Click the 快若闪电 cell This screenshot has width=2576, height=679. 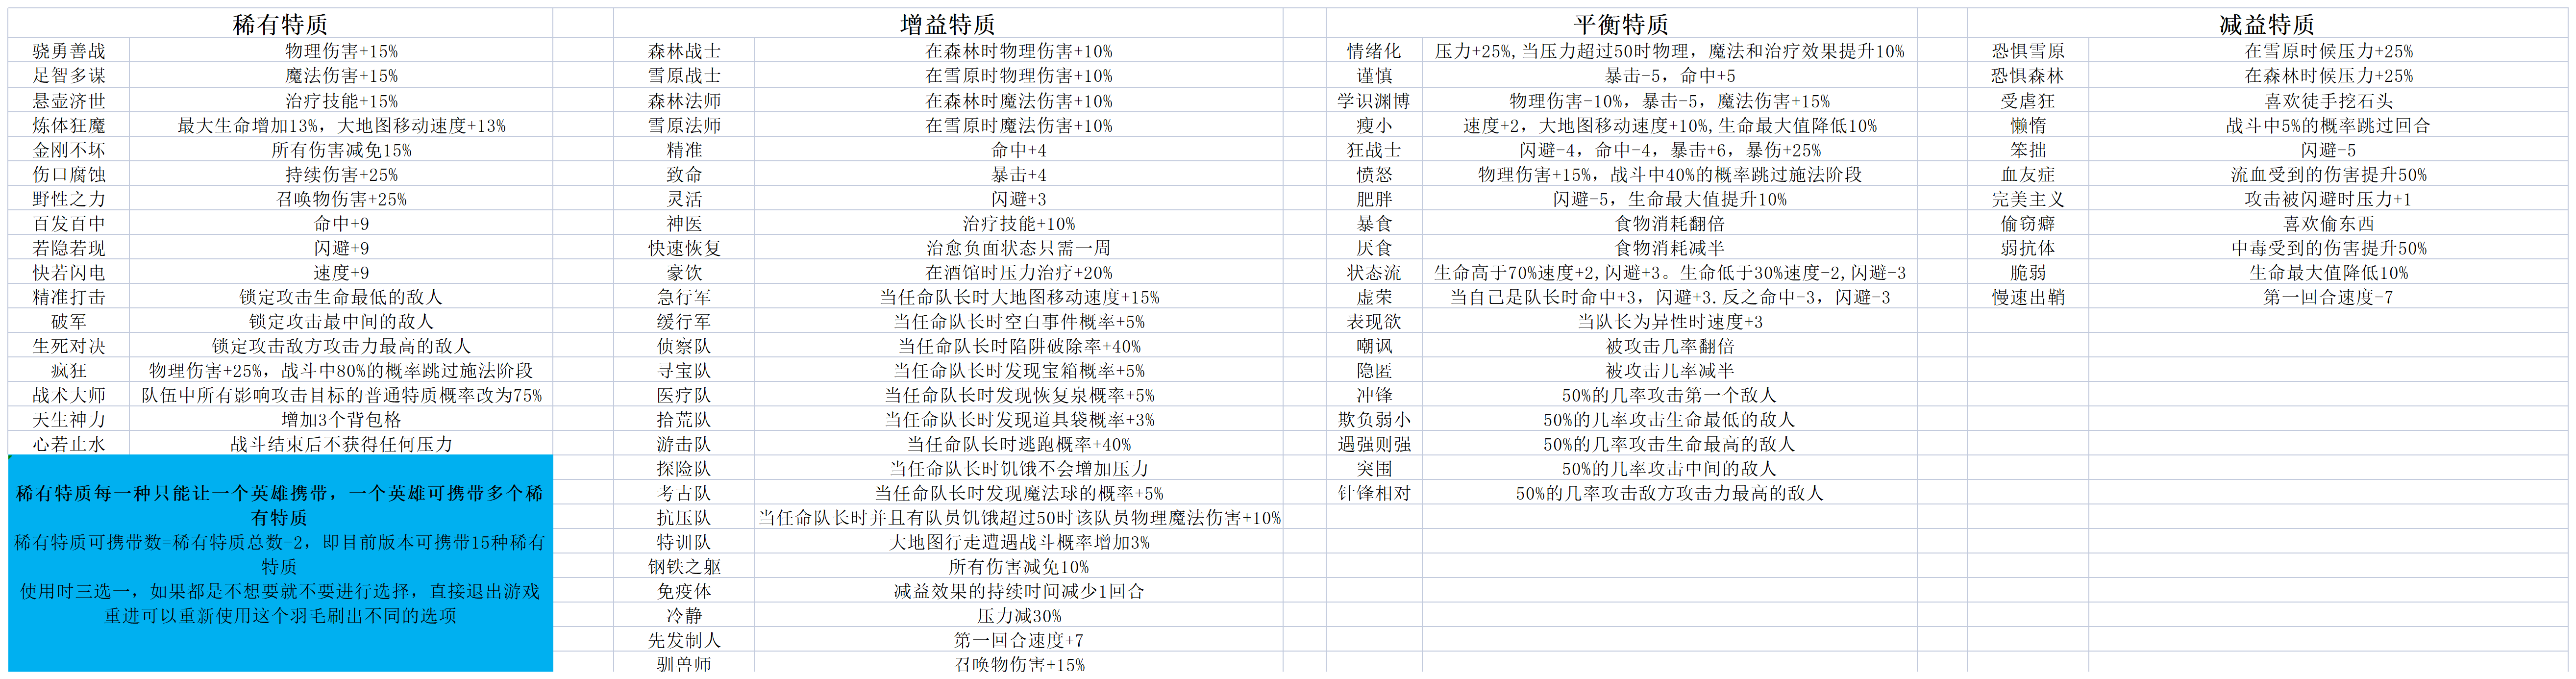click(x=69, y=272)
